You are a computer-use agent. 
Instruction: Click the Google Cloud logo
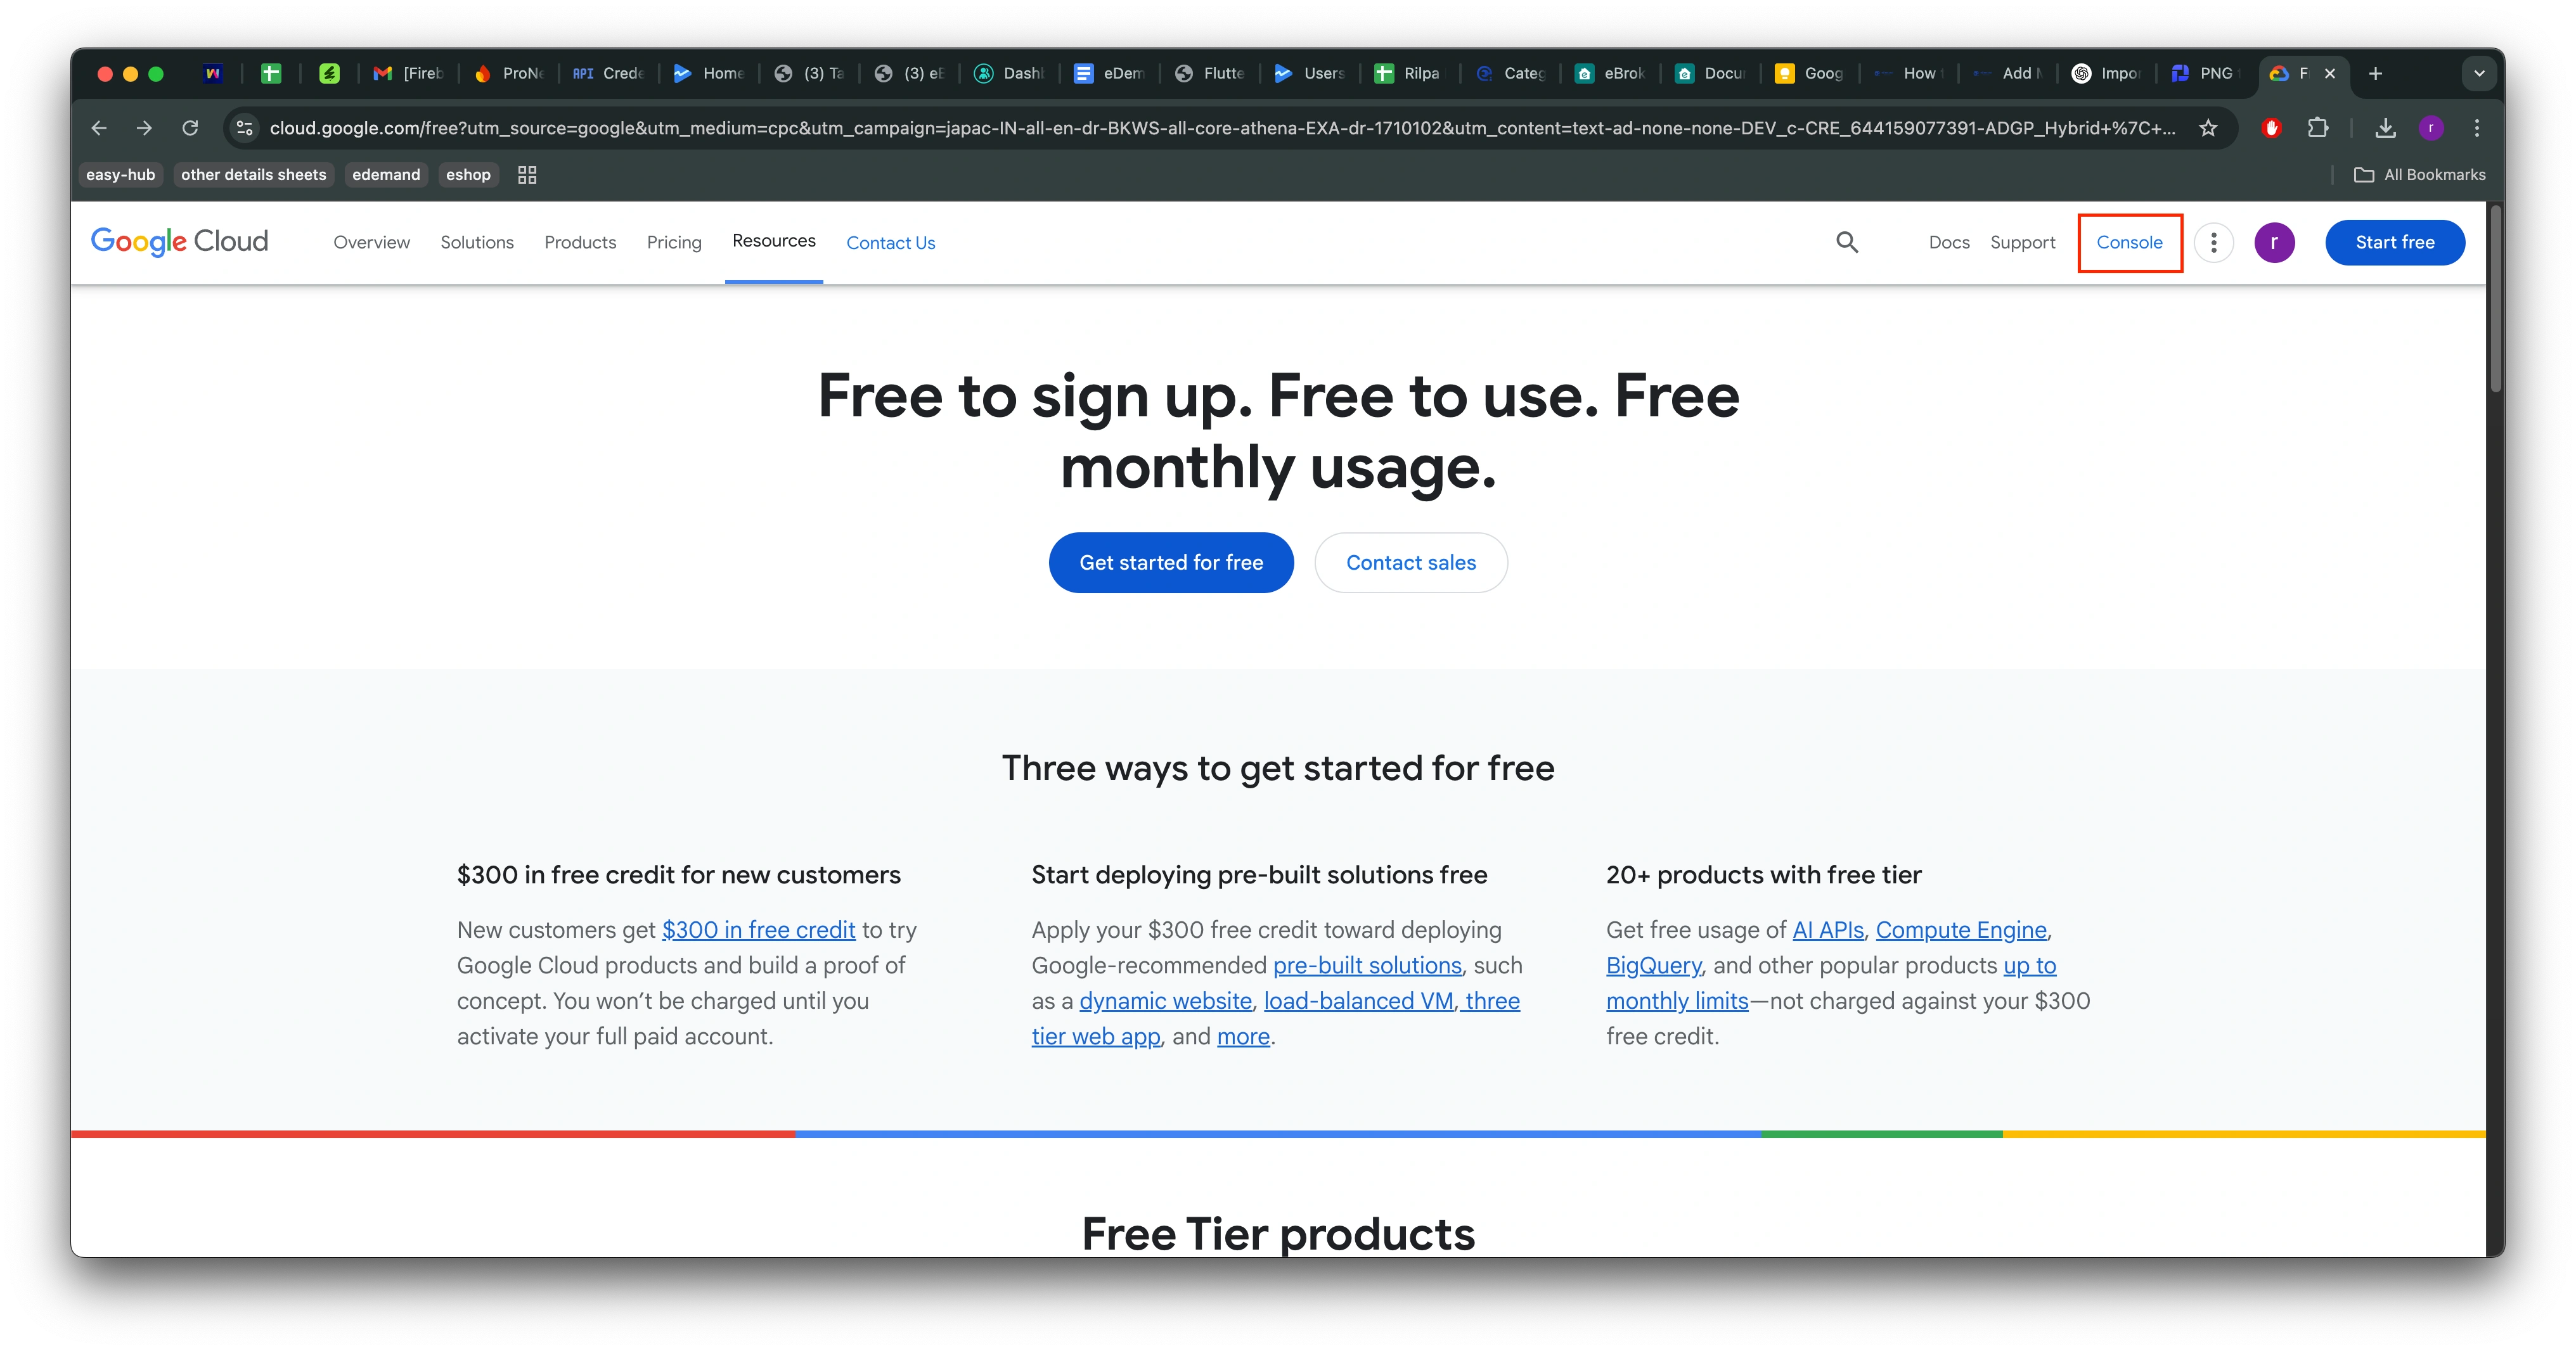tap(180, 241)
